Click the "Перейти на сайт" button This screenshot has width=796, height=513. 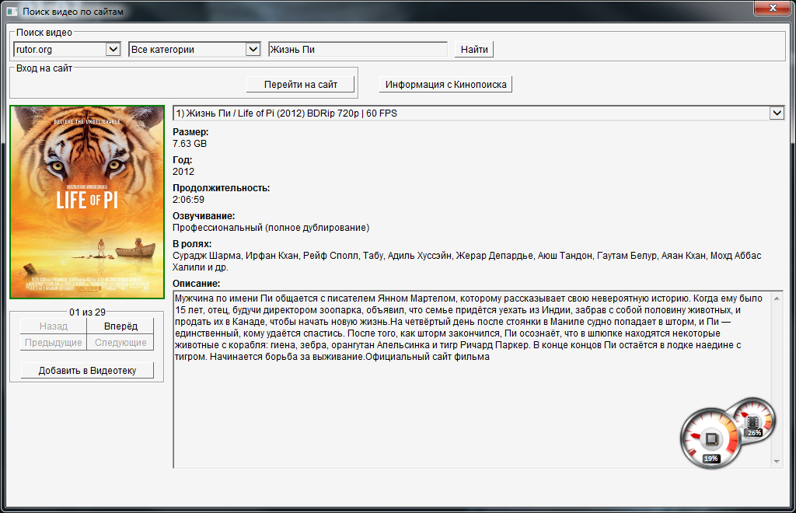tap(300, 84)
